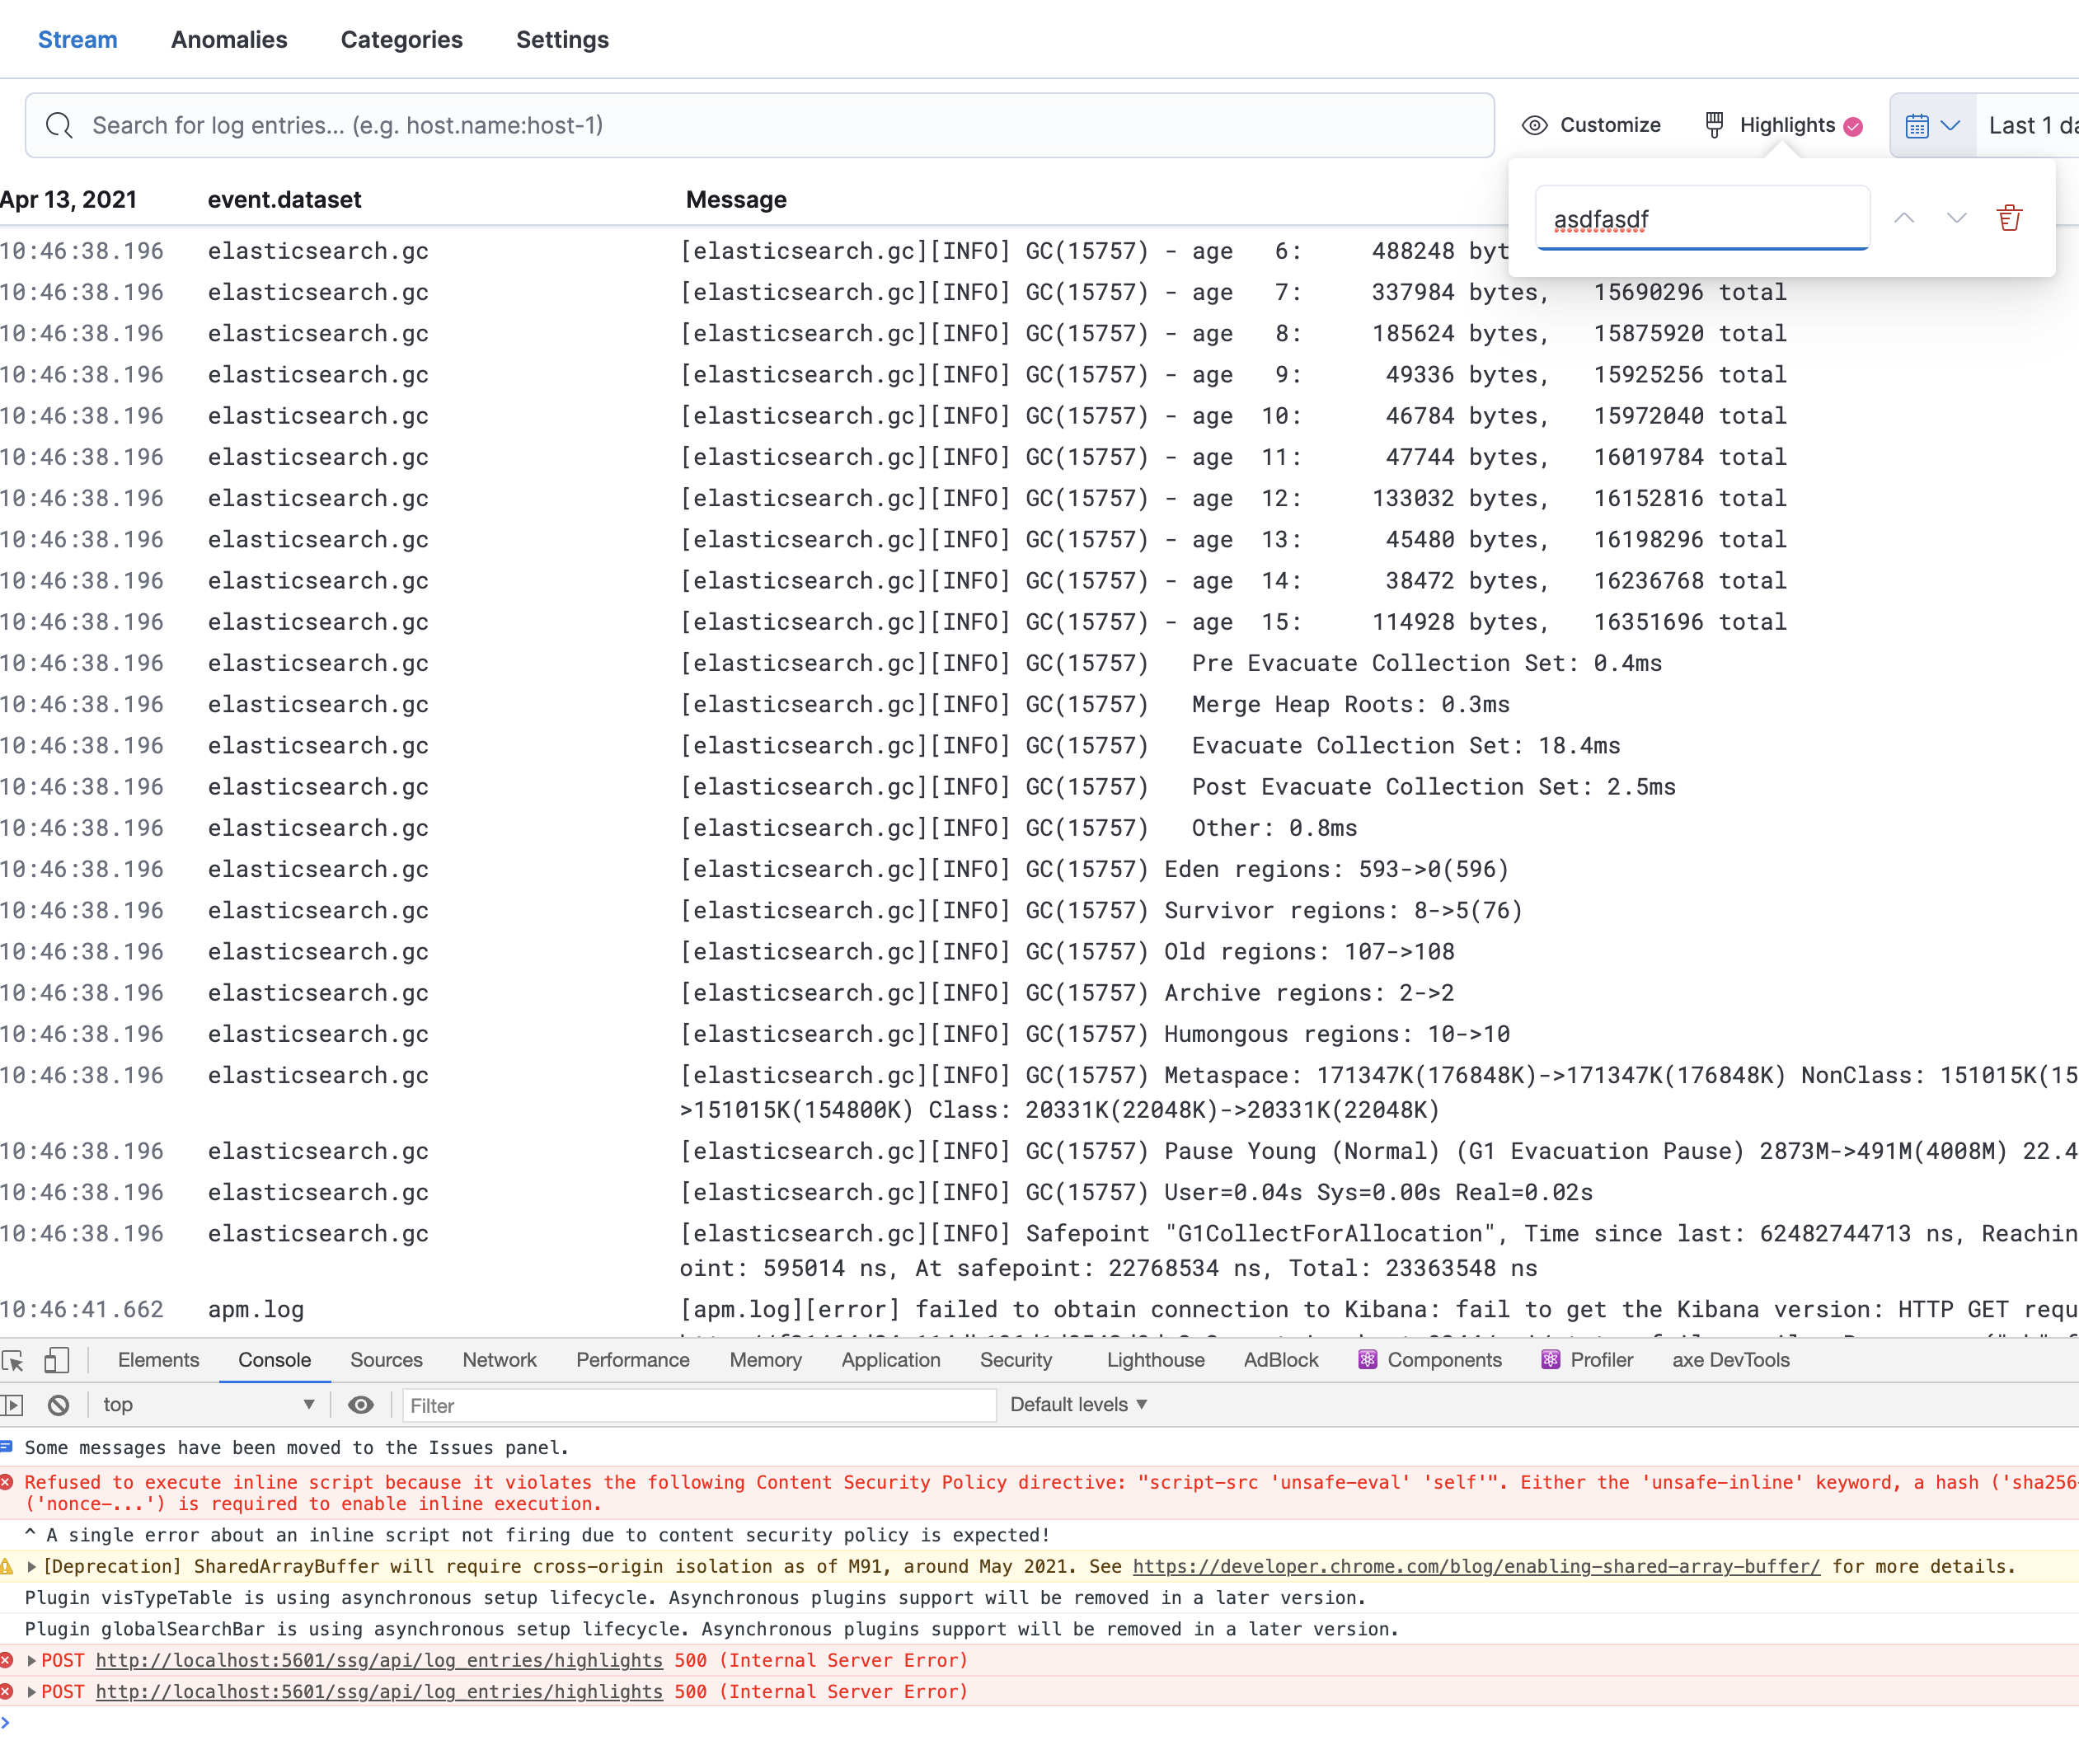Jump to previous highlight with up chevron

coord(1904,218)
